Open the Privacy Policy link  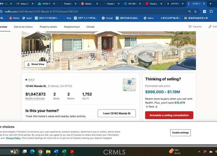click(x=13, y=138)
